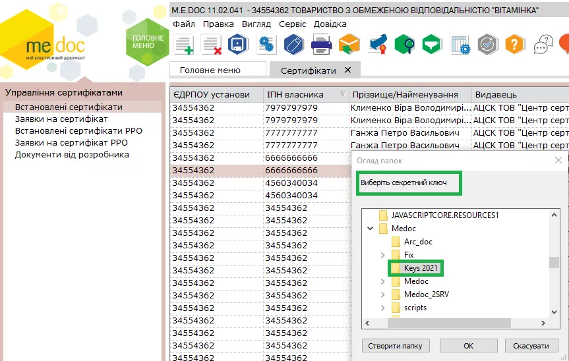This screenshot has width=569, height=361.
Task: Select Встановлені сертифікати in sidebar
Action: click(69, 107)
